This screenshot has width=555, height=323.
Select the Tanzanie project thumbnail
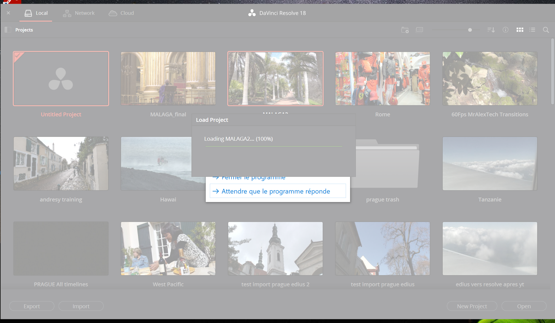pos(490,163)
